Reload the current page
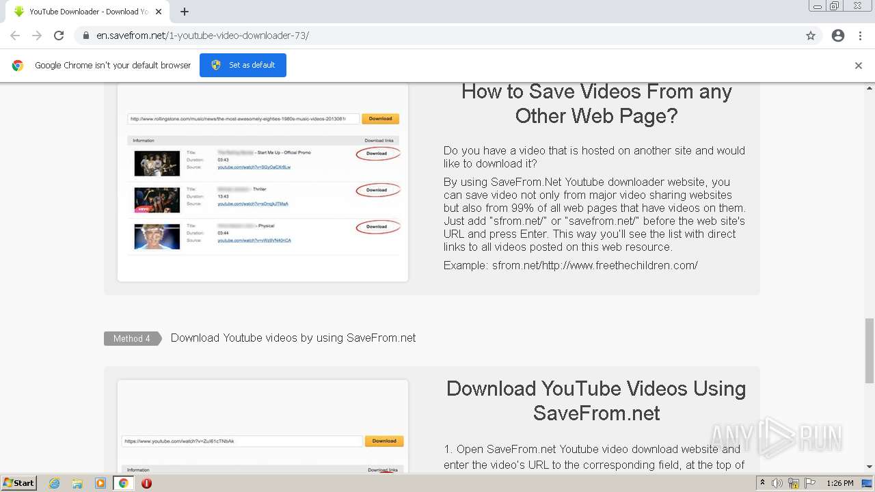 pyautogui.click(x=59, y=36)
